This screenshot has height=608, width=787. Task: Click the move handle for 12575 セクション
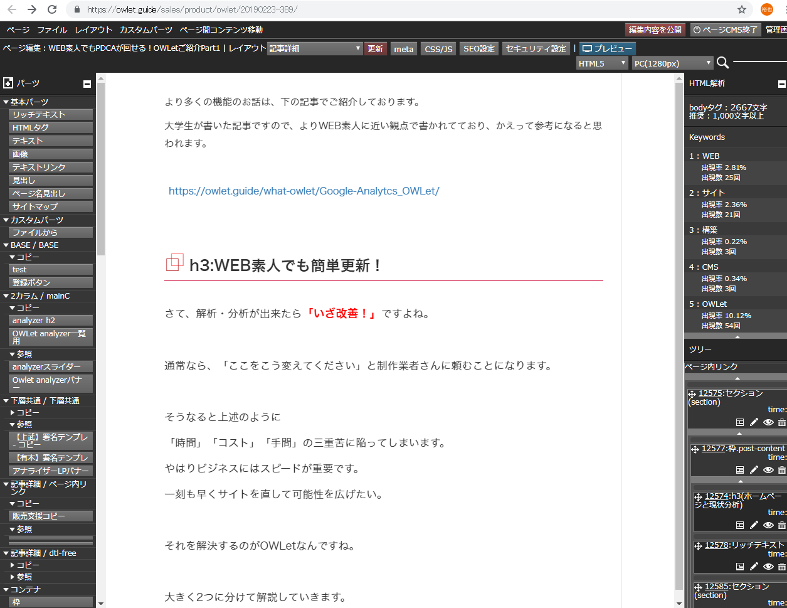click(692, 394)
